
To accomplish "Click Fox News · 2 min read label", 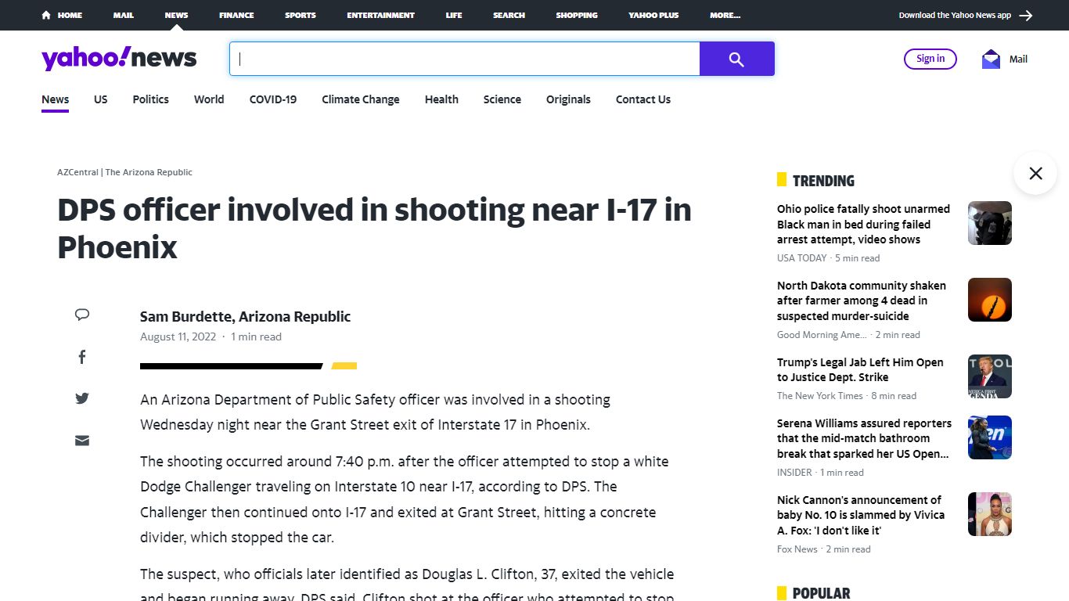I will pos(823,549).
